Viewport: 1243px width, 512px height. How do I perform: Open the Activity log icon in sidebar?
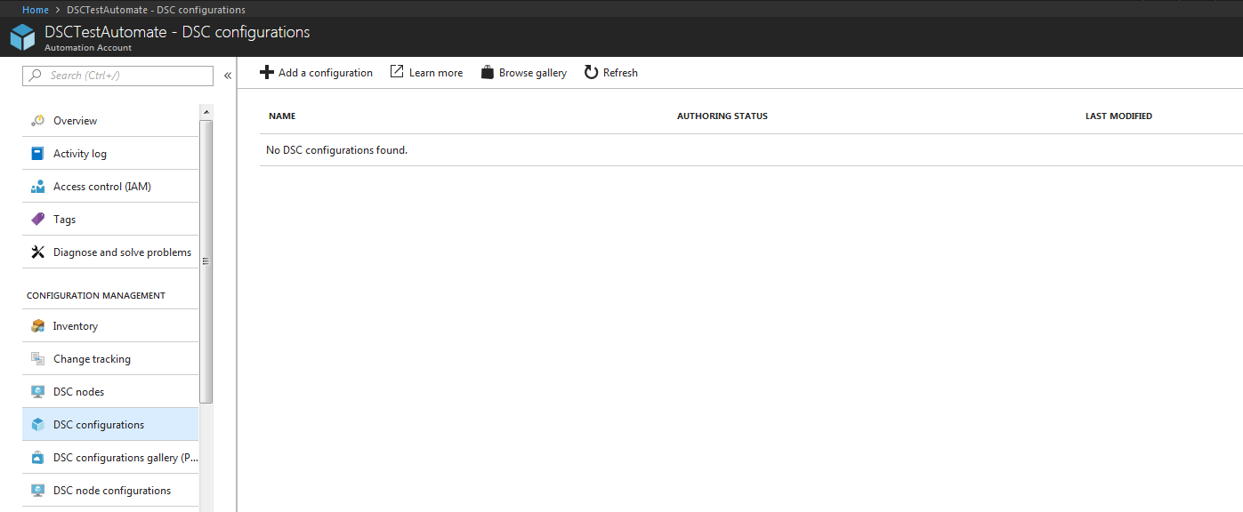36,153
